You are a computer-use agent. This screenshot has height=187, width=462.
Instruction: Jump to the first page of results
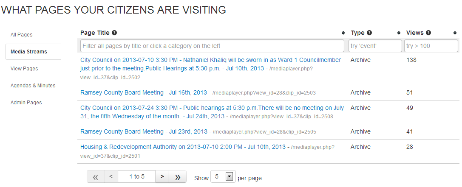tap(95, 177)
